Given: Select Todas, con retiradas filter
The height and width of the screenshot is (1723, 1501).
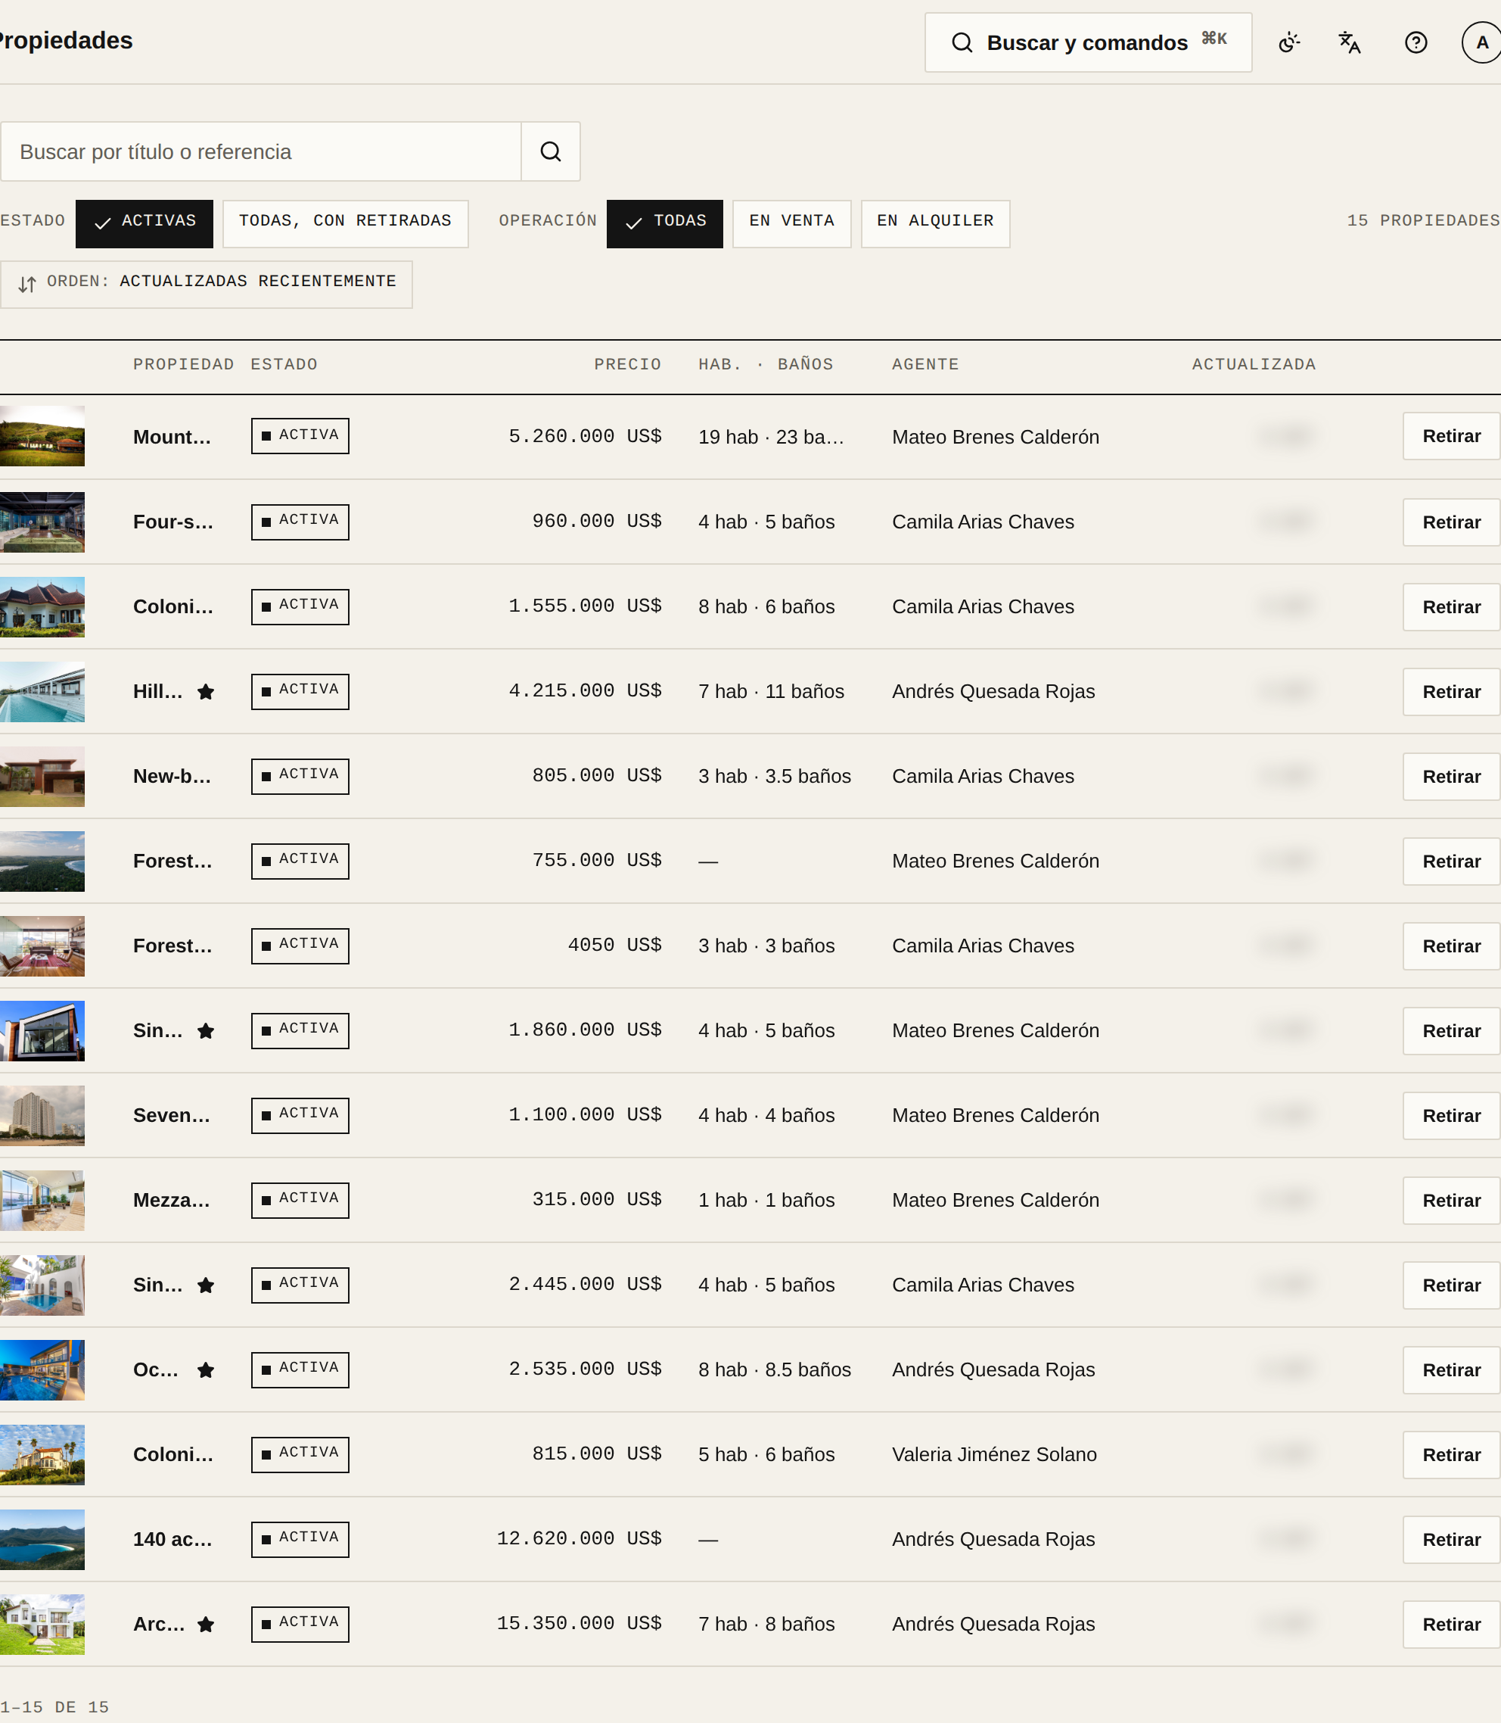Looking at the screenshot, I should 345,224.
